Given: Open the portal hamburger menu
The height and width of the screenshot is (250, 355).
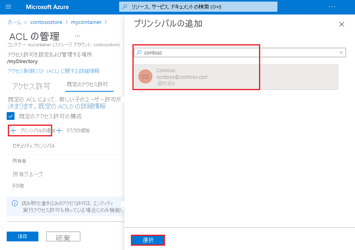Looking at the screenshot, I should (8, 7).
